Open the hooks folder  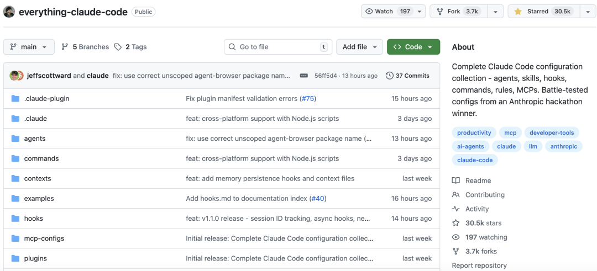click(x=33, y=219)
